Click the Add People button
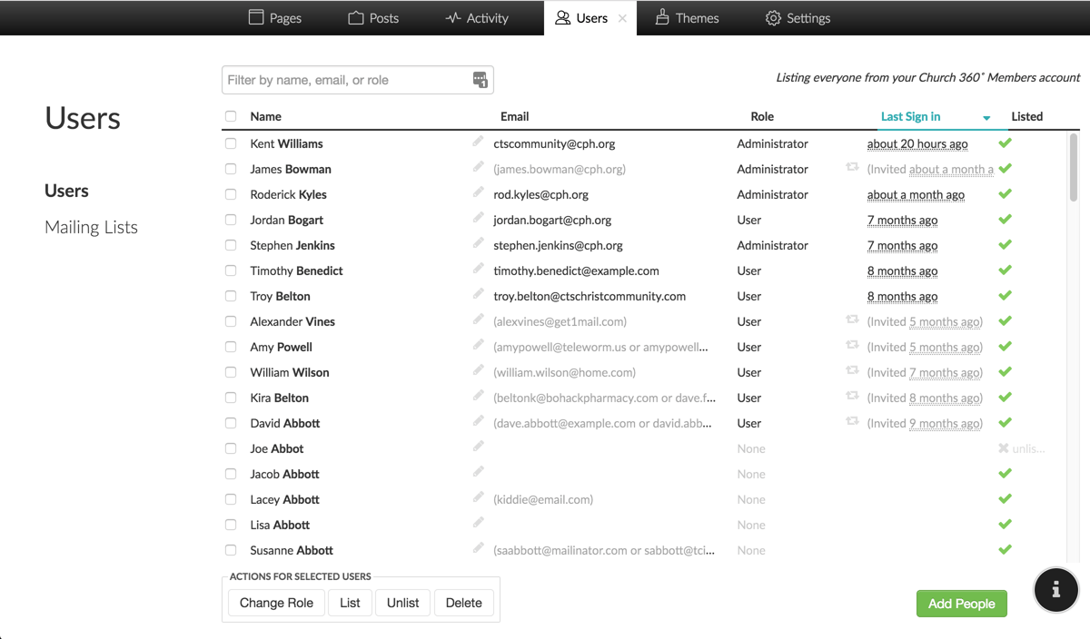This screenshot has width=1090, height=639. (x=961, y=603)
